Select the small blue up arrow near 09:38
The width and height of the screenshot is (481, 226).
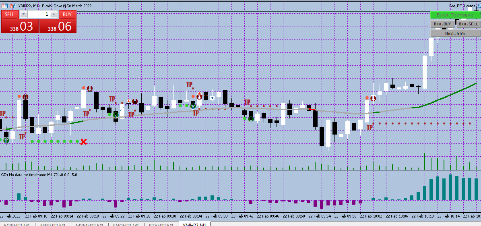click(212, 98)
